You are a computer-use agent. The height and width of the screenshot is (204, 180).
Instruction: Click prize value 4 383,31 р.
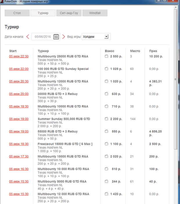(x=155, y=83)
